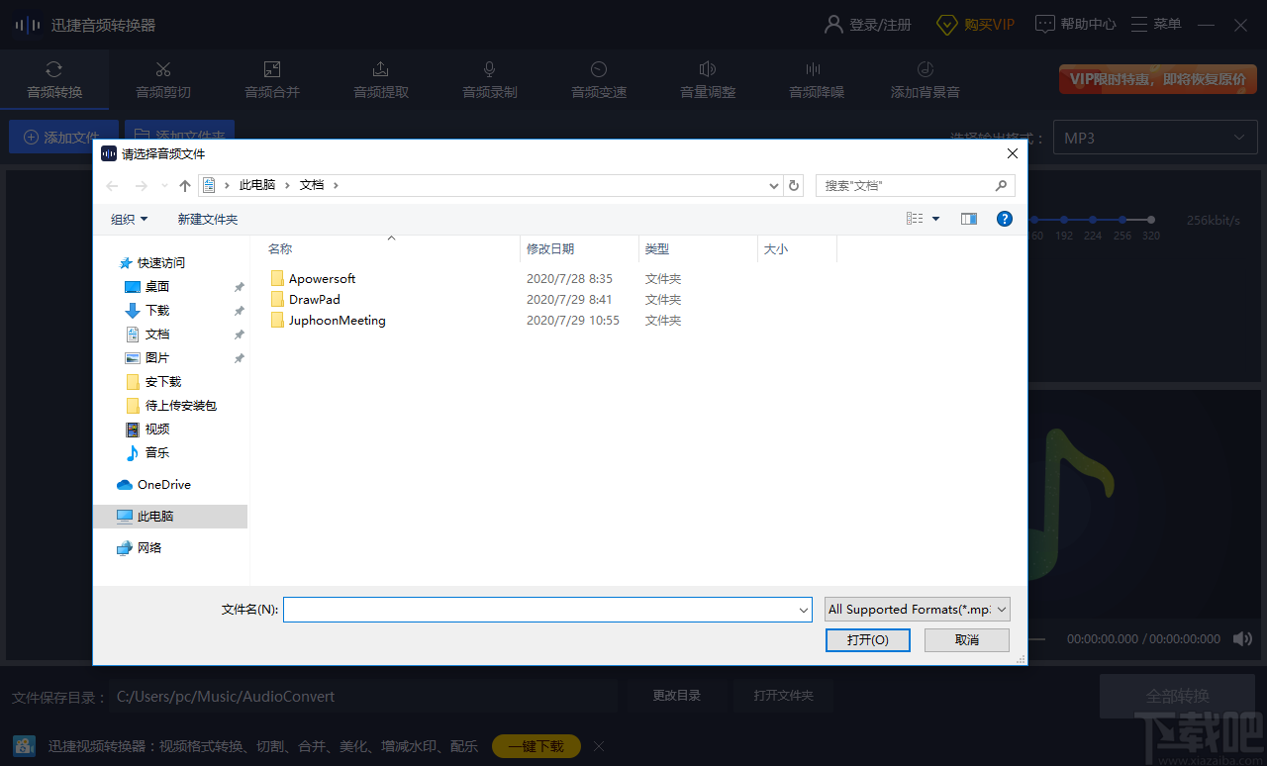Expand the 文件名 history dropdown arrow
This screenshot has width=1267, height=766.
tap(804, 610)
